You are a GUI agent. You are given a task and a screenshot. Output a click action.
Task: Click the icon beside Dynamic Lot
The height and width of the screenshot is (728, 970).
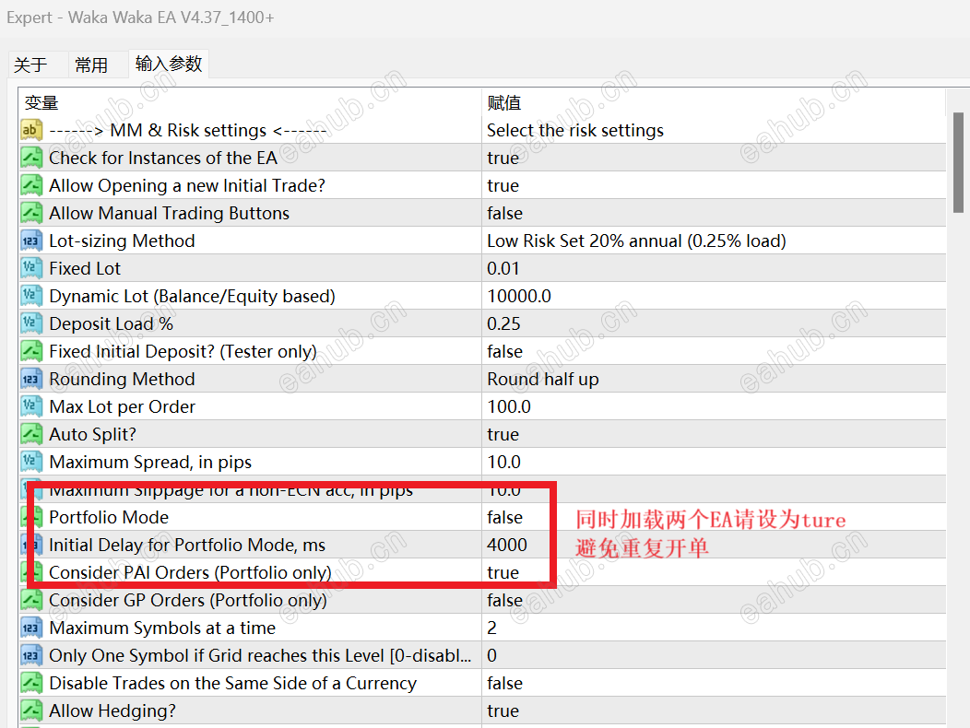(31, 296)
